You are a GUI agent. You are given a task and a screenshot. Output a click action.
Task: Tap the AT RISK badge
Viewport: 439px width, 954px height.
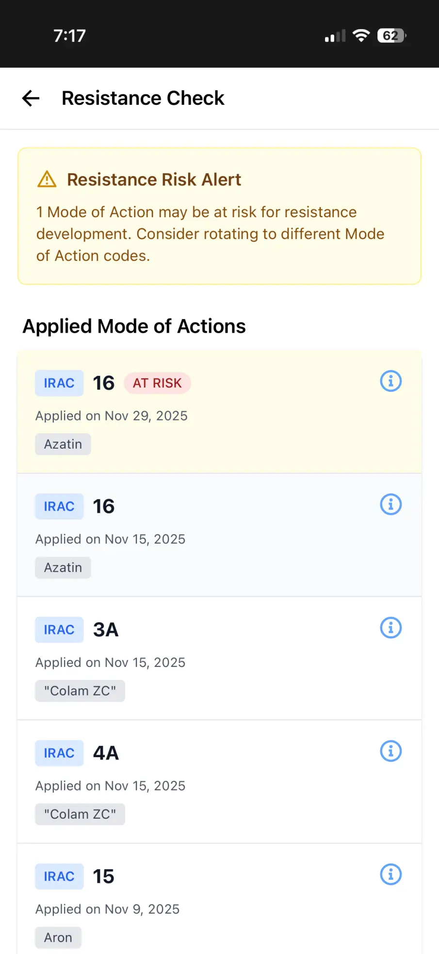click(x=157, y=383)
